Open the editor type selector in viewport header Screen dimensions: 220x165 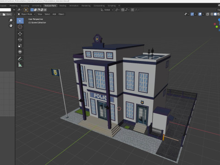click(19, 10)
